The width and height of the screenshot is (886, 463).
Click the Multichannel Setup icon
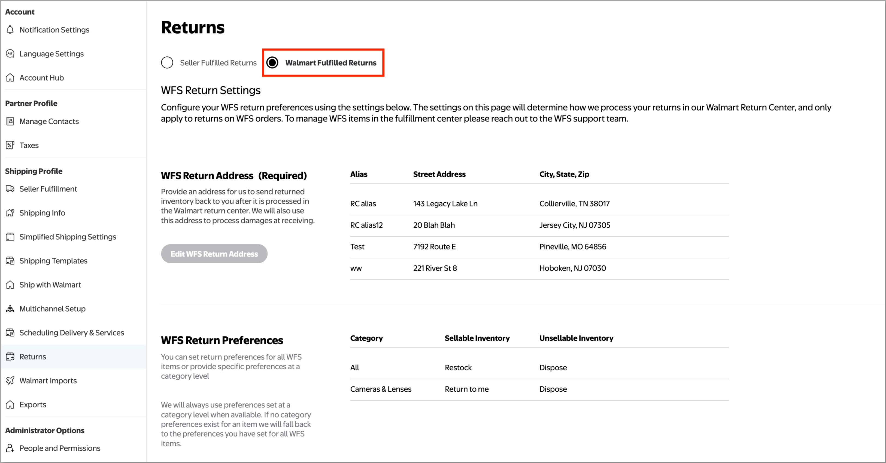tap(10, 309)
